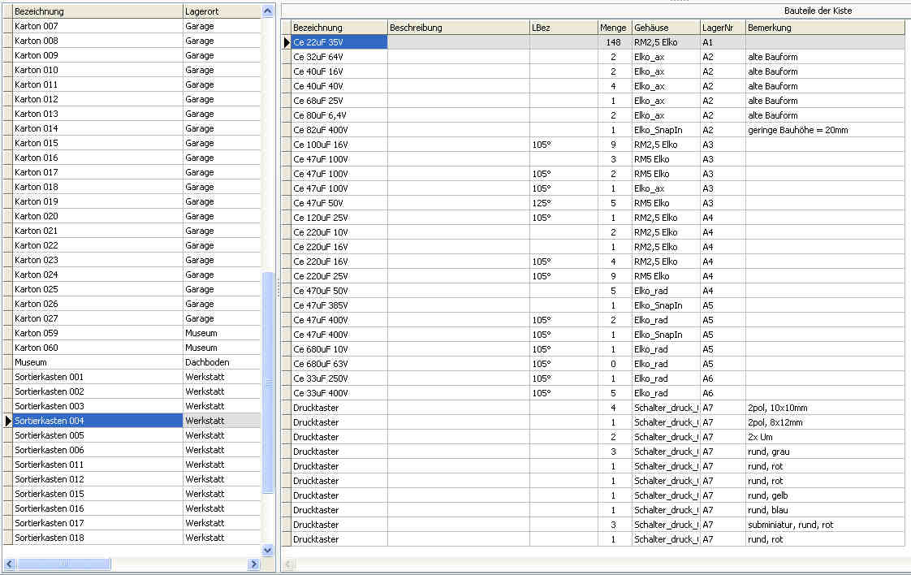Click the left list vertical scrollbar down arrow
Viewport: 911px width, 575px height.
[x=267, y=550]
